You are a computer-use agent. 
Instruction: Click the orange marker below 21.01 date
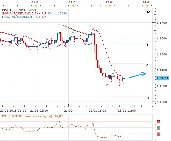coord(37,6)
